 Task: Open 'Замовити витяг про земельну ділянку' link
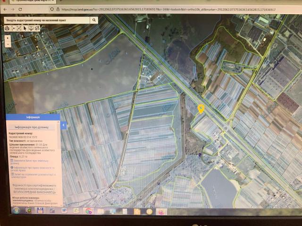coord(32,161)
